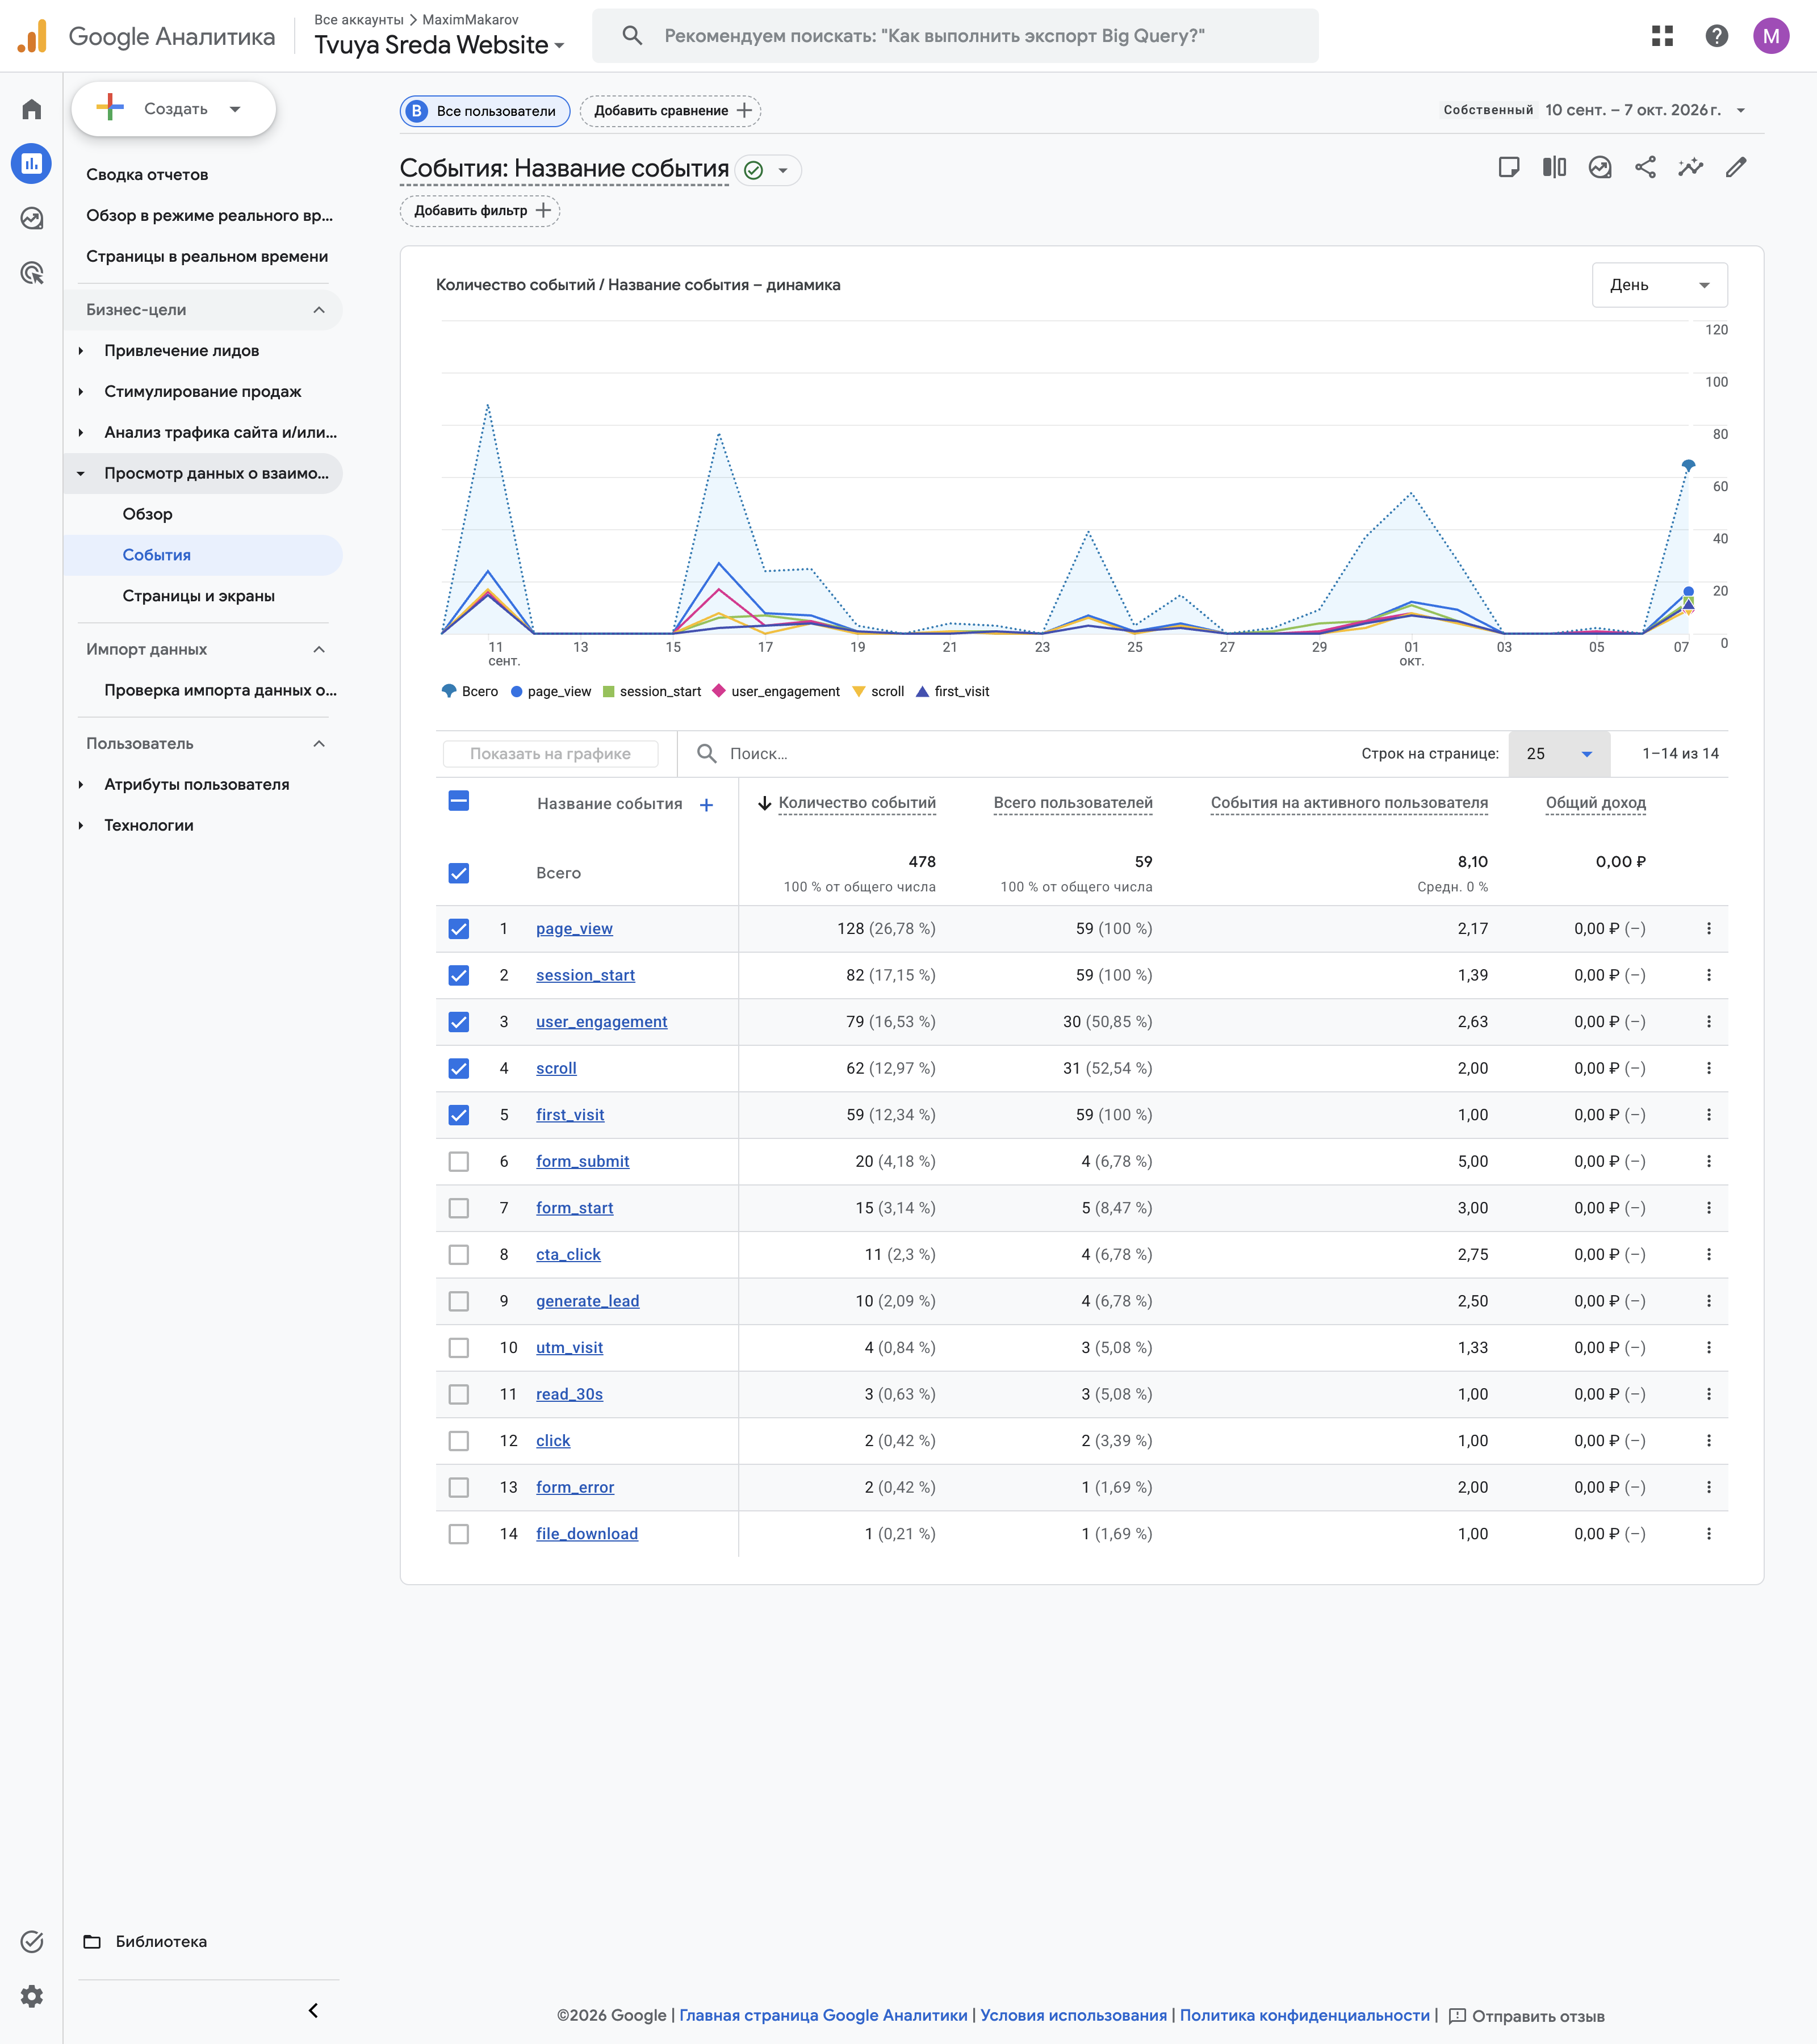Check the generate_lead row checkbox
This screenshot has width=1817, height=2044.
[459, 1301]
